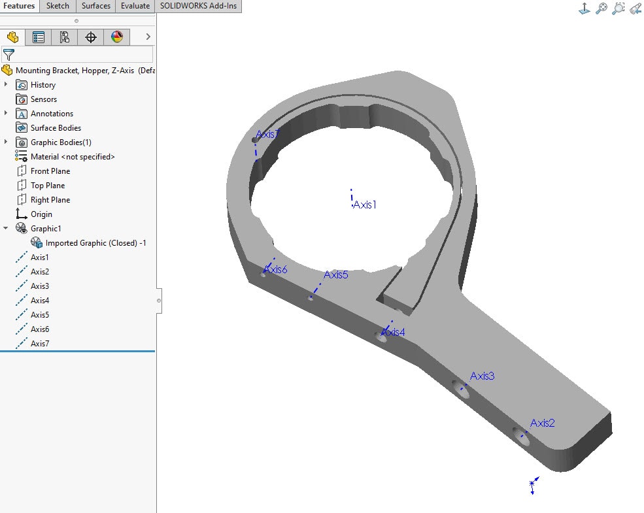Click the View Orientation icon
Image resolution: width=644 pixels, height=513 pixels.
tap(585, 8)
